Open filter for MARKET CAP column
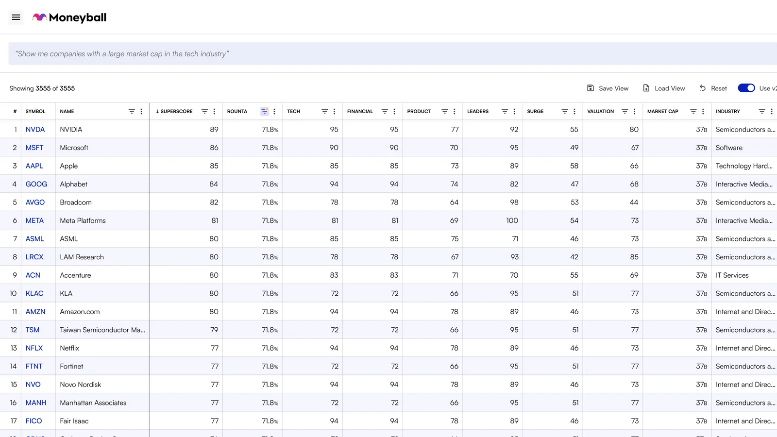The image size is (777, 437). (693, 112)
